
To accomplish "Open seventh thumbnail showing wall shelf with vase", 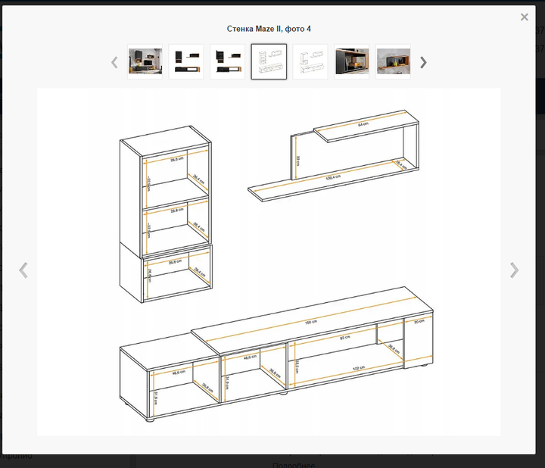I will 393,61.
